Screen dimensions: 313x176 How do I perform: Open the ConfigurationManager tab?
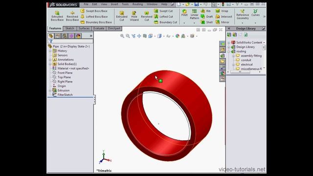pyautogui.click(x=65, y=36)
